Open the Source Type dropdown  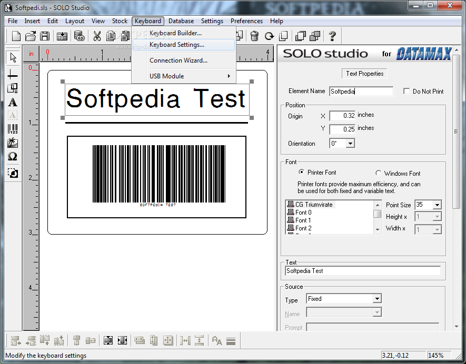(377, 299)
